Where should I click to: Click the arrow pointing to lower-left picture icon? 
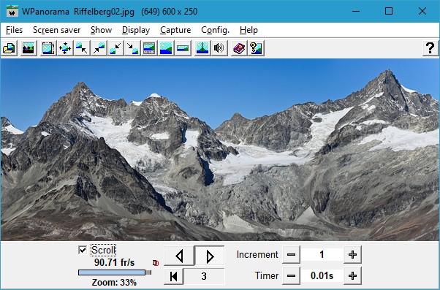click(115, 48)
